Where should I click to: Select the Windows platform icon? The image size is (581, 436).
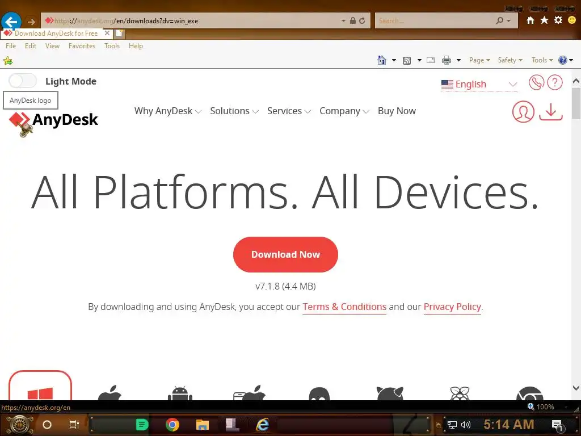(40, 385)
